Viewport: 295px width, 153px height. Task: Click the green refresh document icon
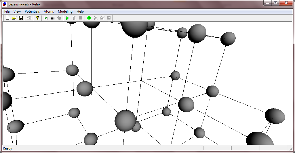(x=46, y=18)
